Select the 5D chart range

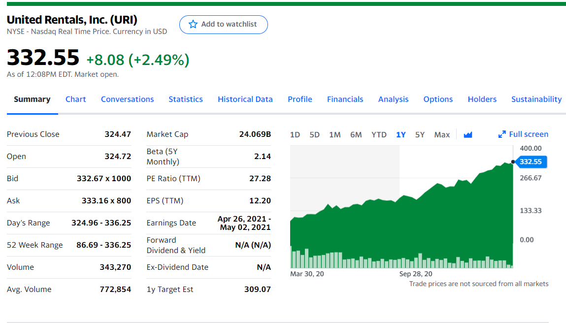pos(314,134)
